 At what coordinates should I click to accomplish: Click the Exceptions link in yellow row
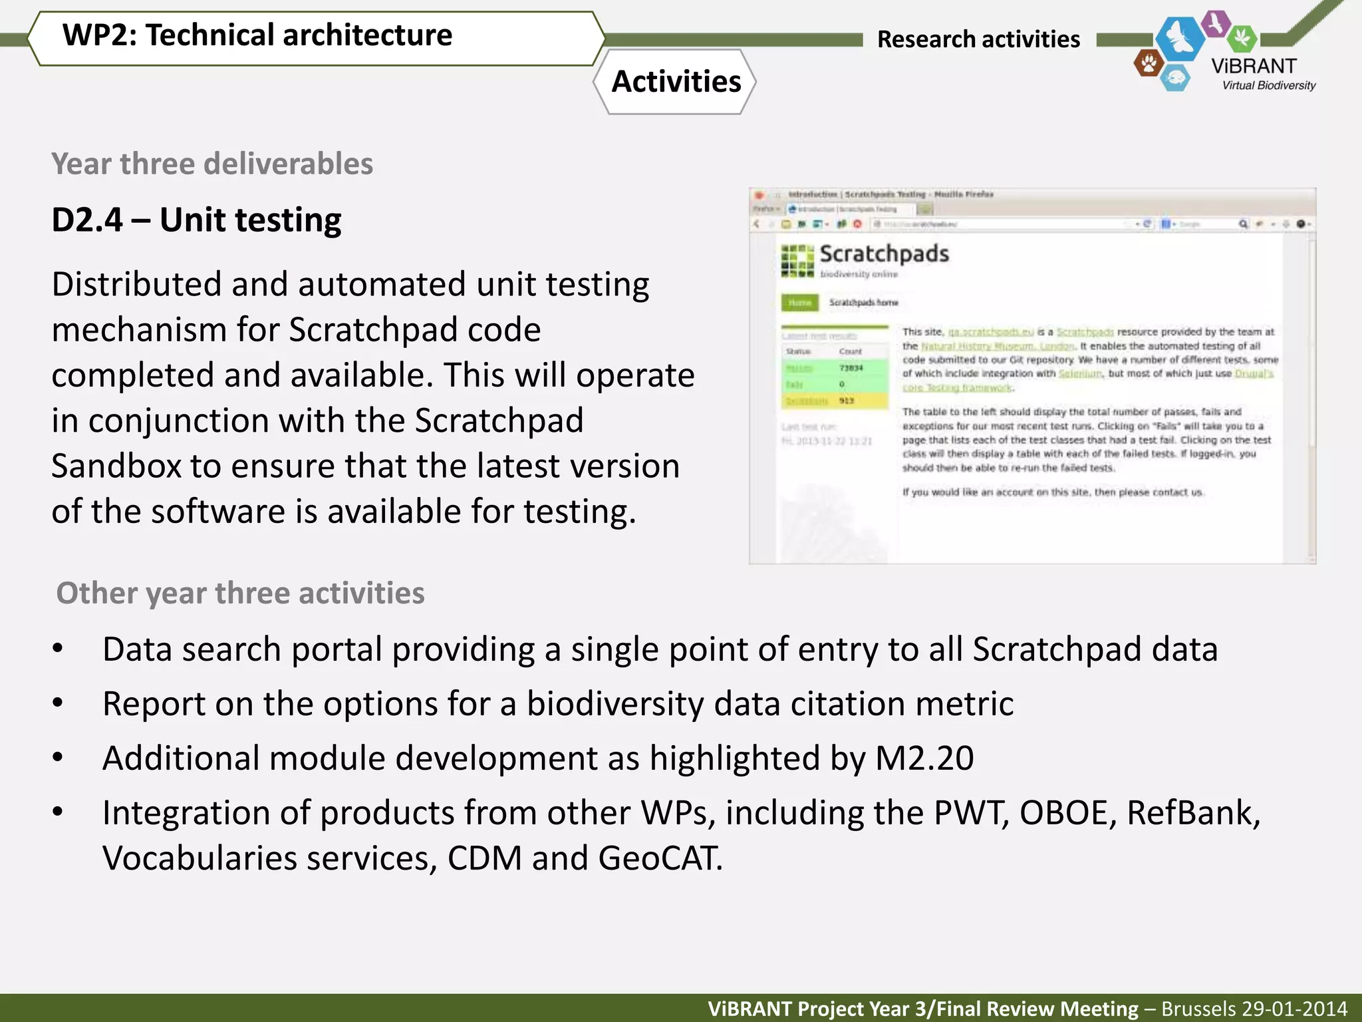coord(807,401)
